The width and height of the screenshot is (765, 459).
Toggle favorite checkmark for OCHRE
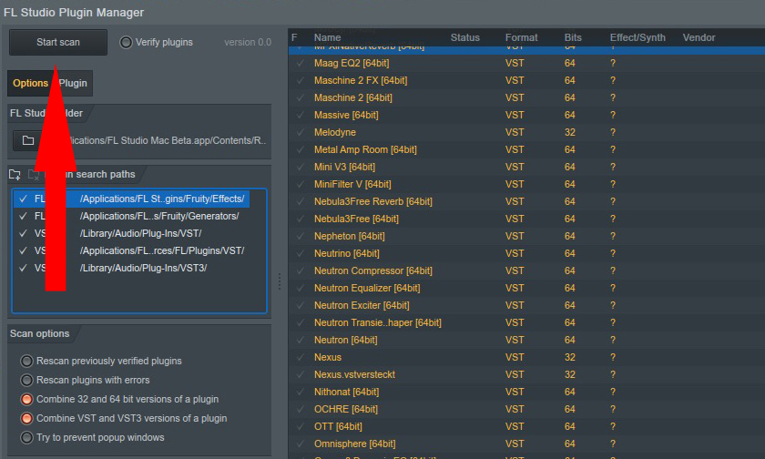coord(301,409)
